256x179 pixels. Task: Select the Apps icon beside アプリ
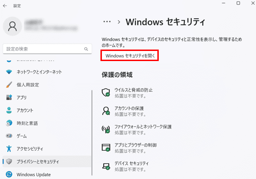pos(9,97)
